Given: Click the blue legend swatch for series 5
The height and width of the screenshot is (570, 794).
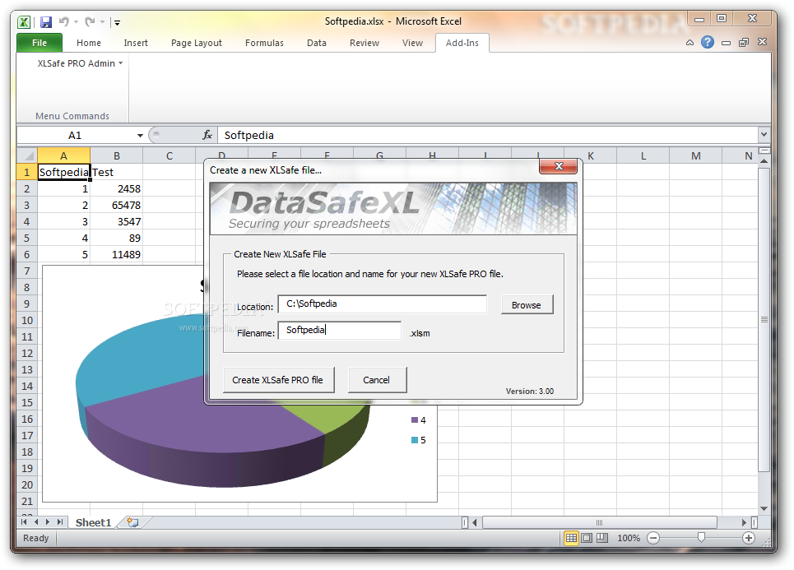Looking at the screenshot, I should pyautogui.click(x=415, y=440).
